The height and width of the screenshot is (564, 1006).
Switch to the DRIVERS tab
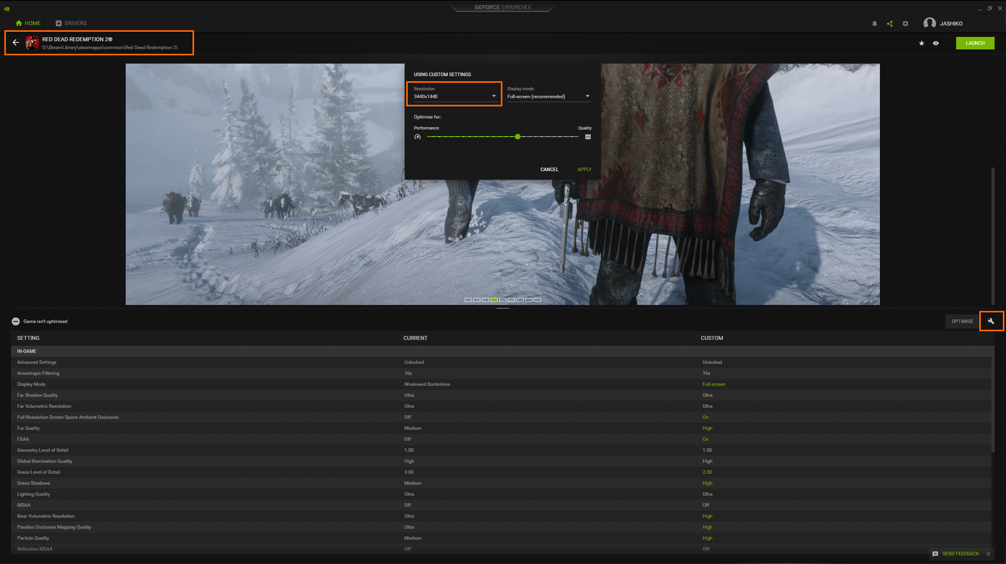71,23
